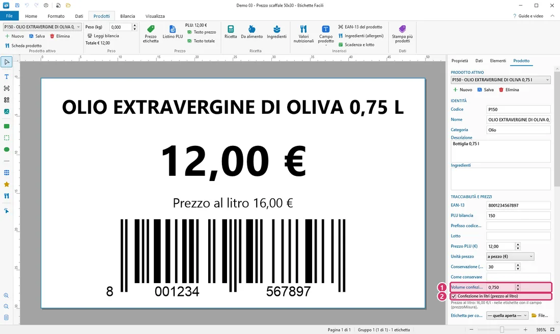Open Unità prezzo dropdown

[510, 256]
